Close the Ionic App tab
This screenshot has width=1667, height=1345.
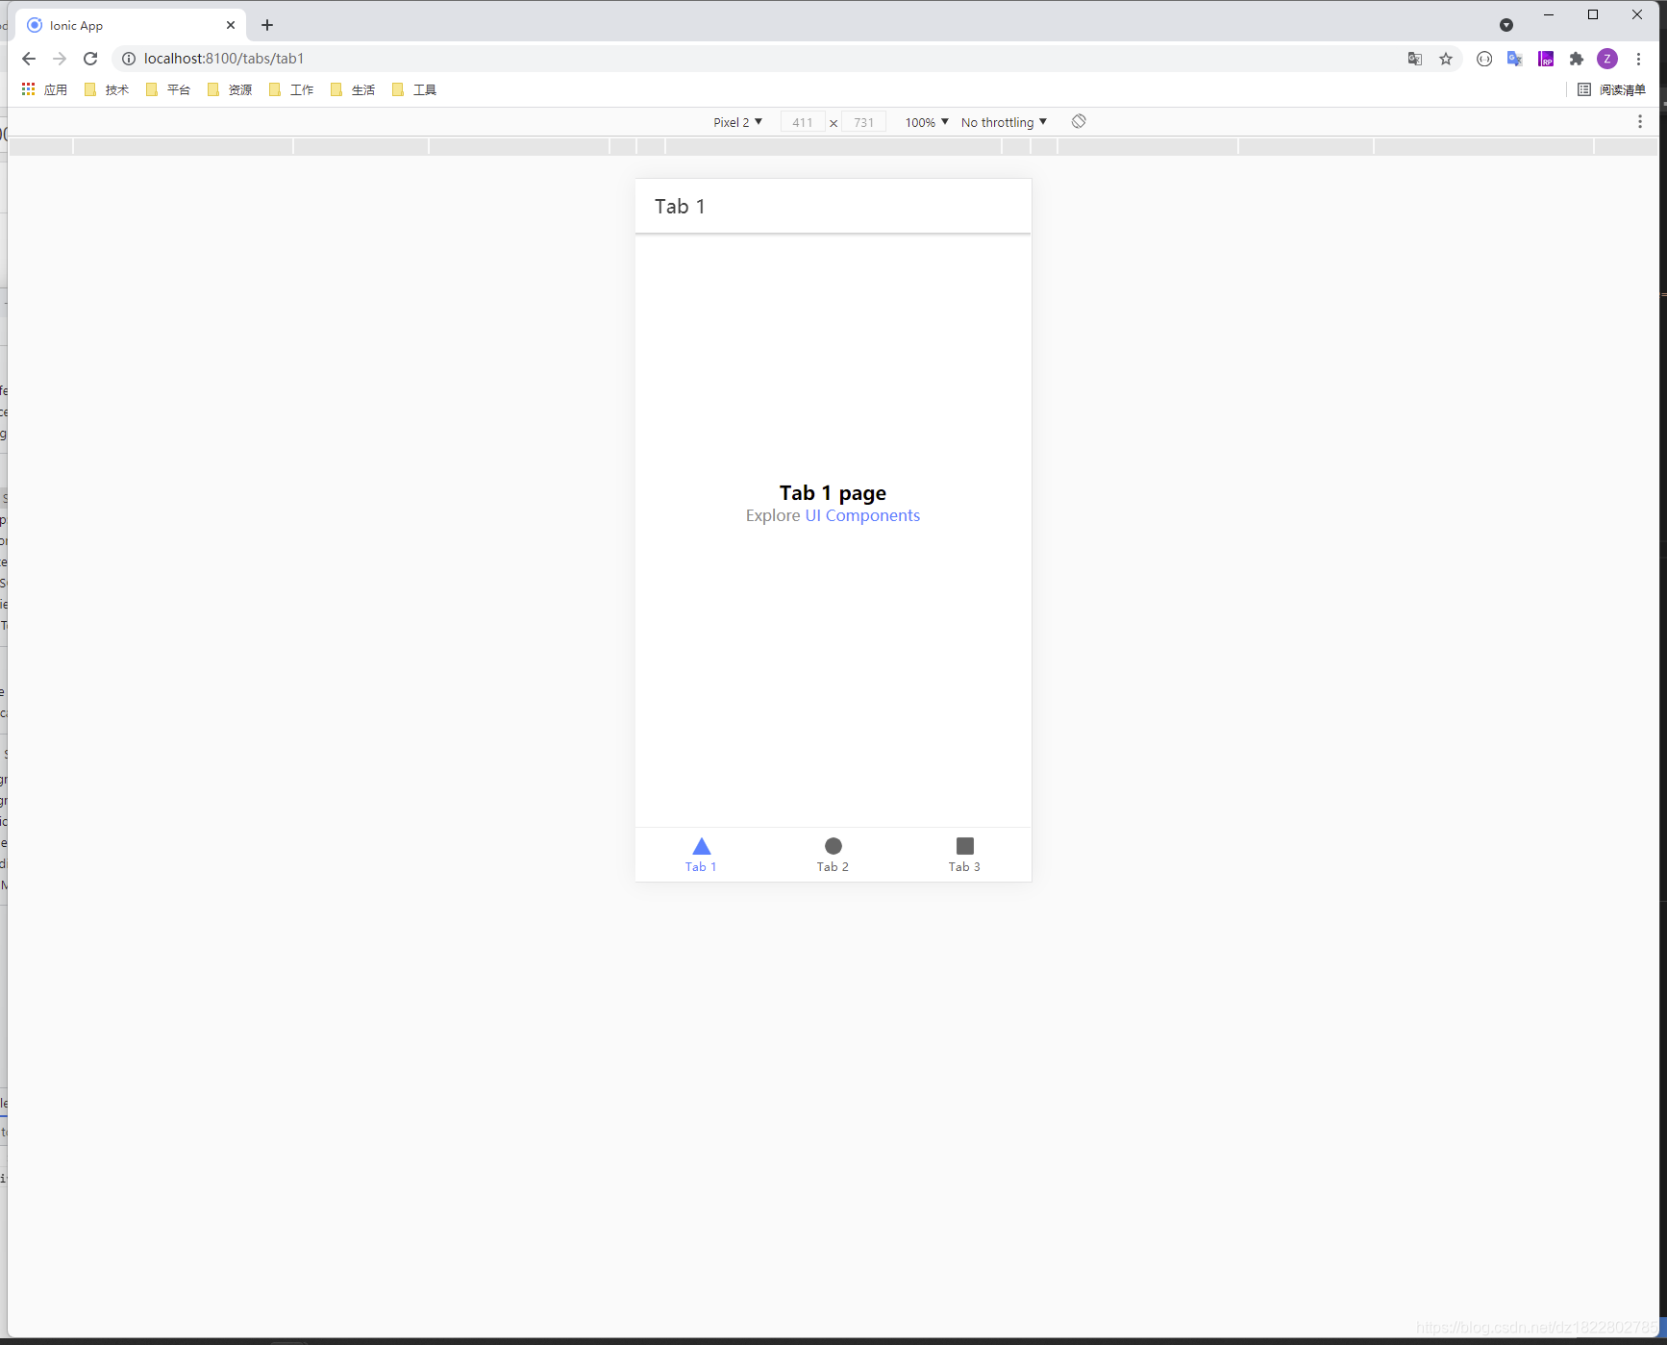coord(231,25)
